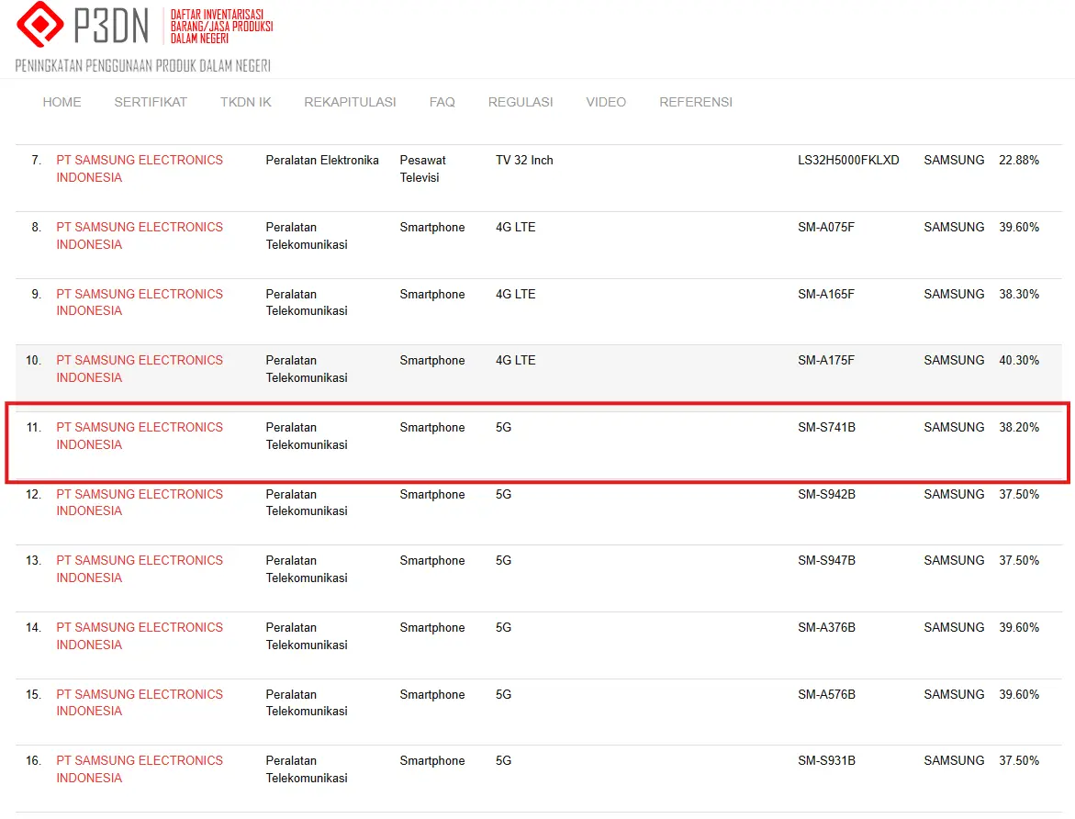
Task: Open company link in row 11
Action: point(140,436)
